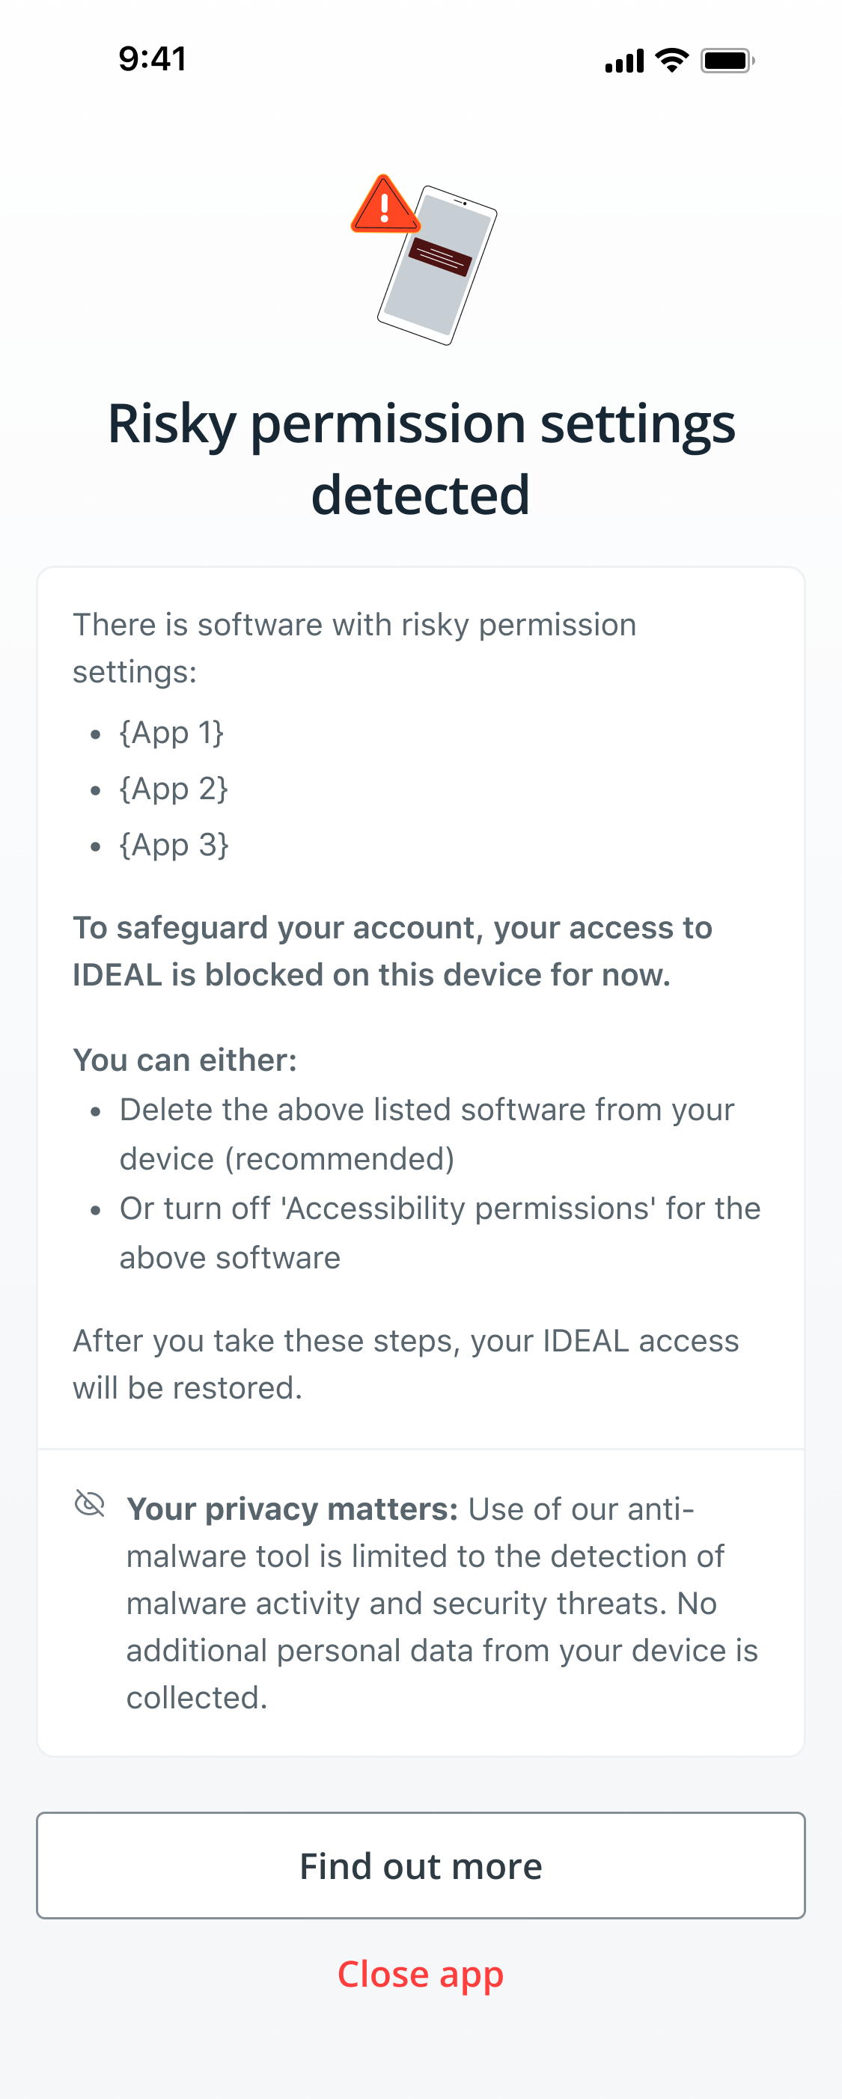Click the tilted phone illustration

coord(438,266)
